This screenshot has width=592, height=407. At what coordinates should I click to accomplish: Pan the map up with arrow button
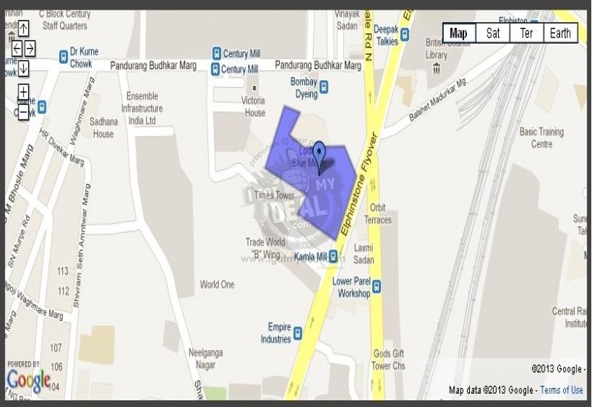coord(24,29)
